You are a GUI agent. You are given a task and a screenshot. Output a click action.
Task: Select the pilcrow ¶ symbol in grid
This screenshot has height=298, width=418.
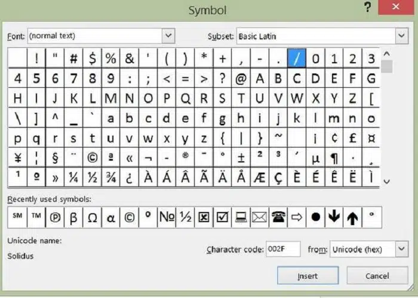click(x=334, y=158)
